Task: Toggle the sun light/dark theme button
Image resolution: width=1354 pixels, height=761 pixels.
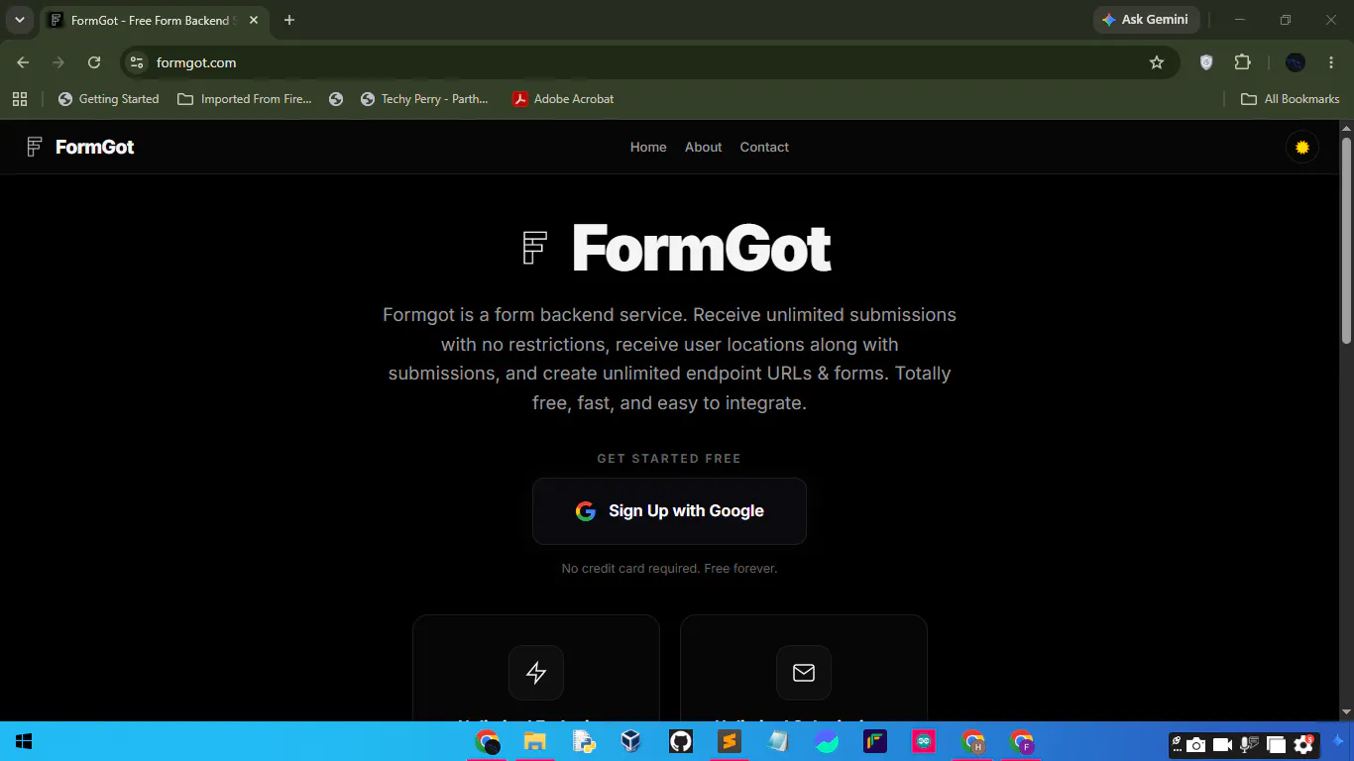Action: pyautogui.click(x=1301, y=148)
